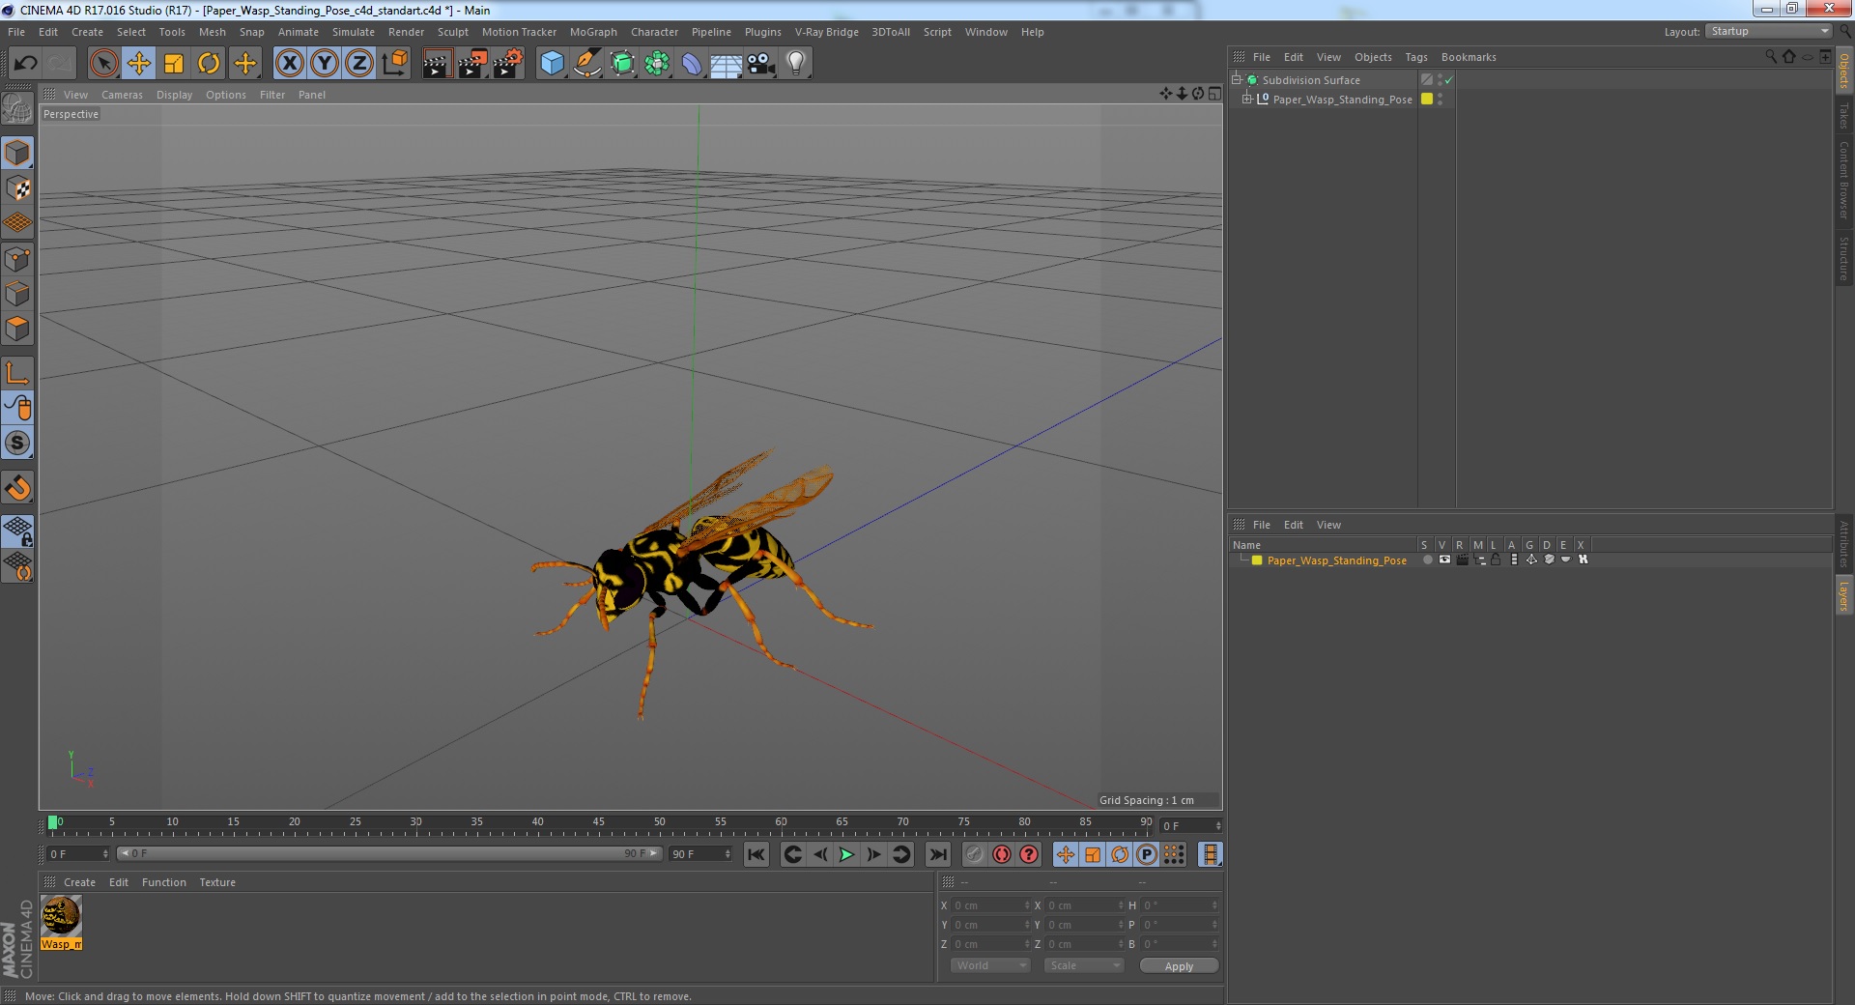
Task: Toggle the X-axis lock
Action: tap(289, 64)
